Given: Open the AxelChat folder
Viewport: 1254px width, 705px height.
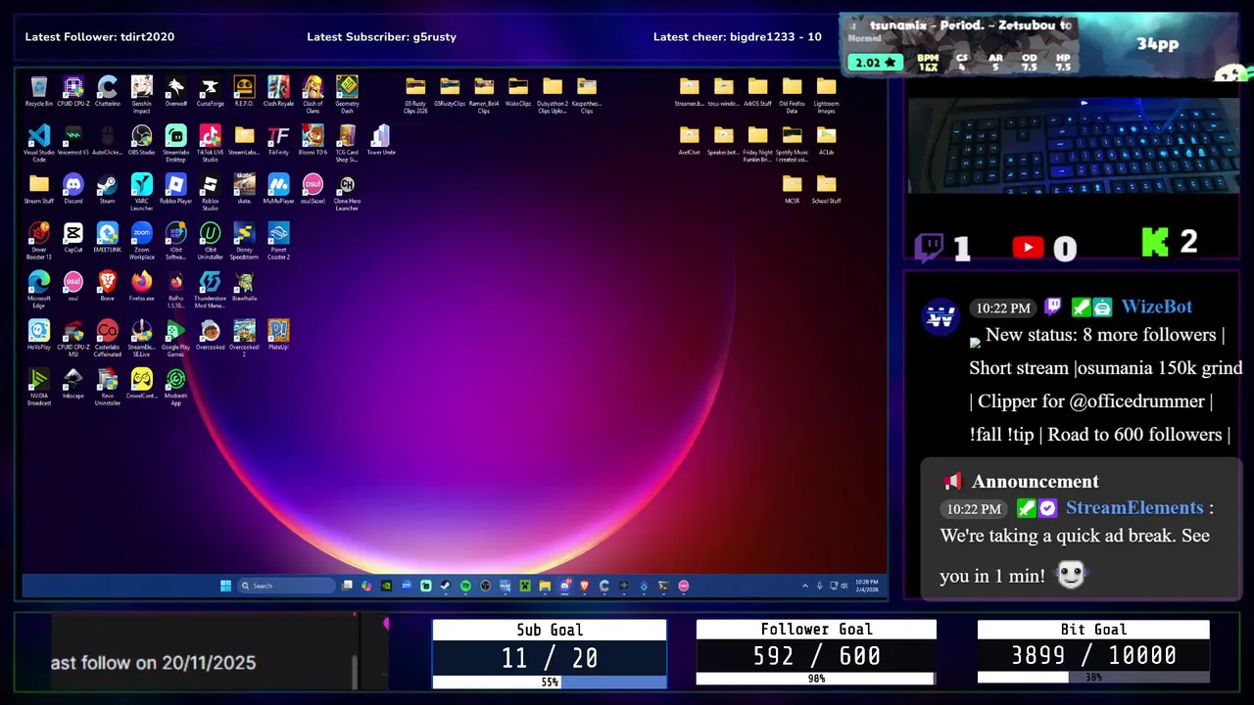Looking at the screenshot, I should tap(690, 139).
